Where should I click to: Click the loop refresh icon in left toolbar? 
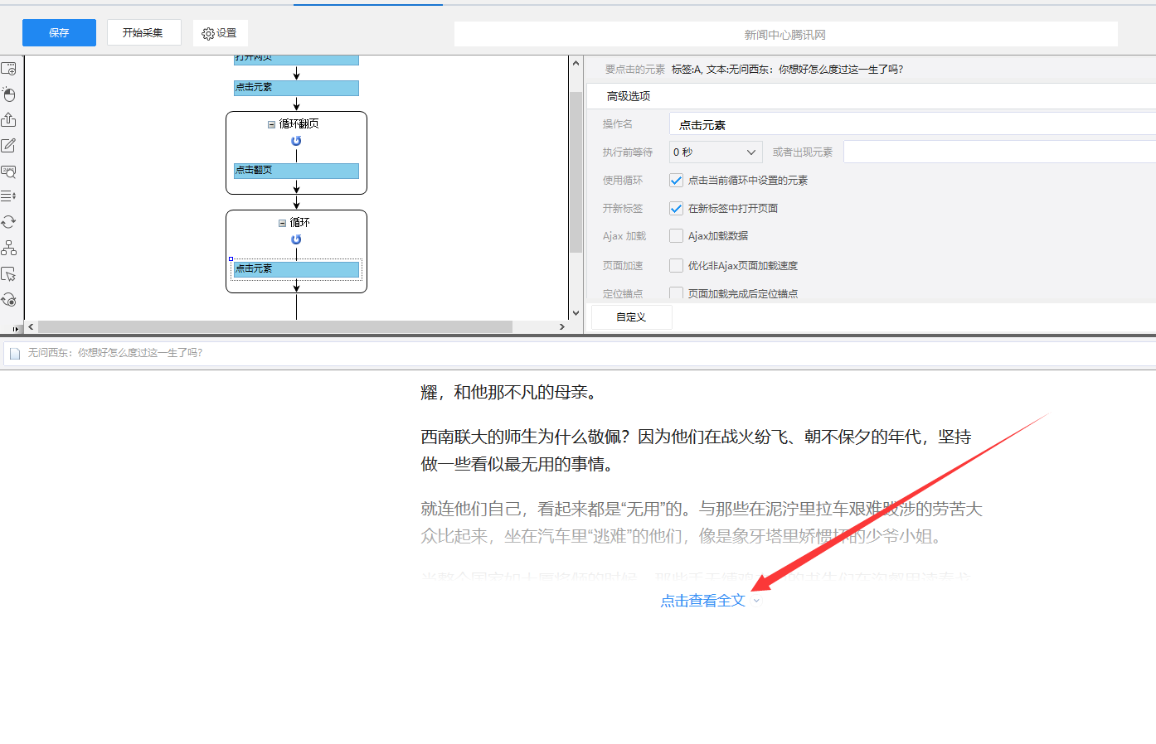(x=9, y=221)
